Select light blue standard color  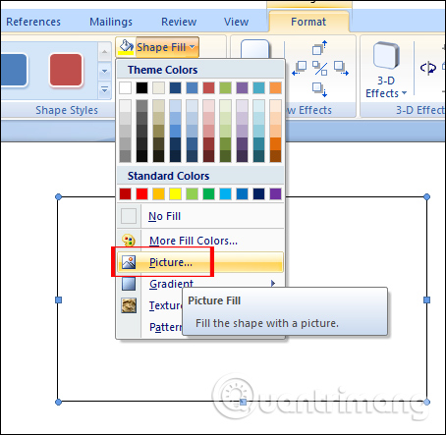pos(225,193)
